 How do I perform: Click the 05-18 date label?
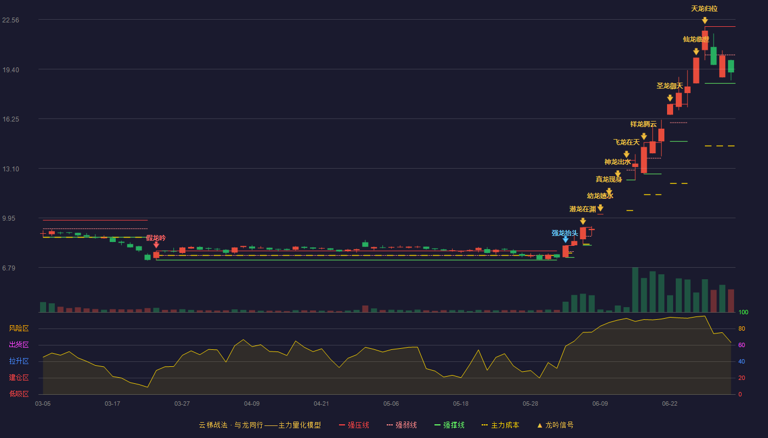[x=461, y=404]
